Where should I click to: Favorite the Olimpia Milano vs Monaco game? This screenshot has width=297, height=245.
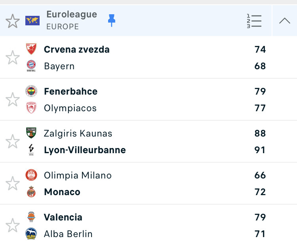click(x=13, y=184)
